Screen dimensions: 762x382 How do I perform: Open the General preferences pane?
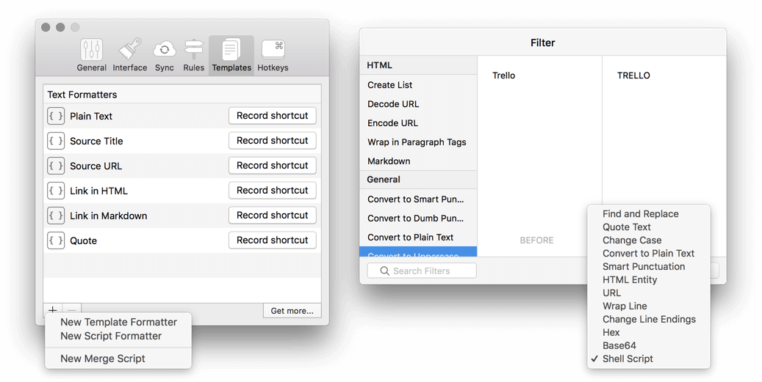click(x=92, y=55)
